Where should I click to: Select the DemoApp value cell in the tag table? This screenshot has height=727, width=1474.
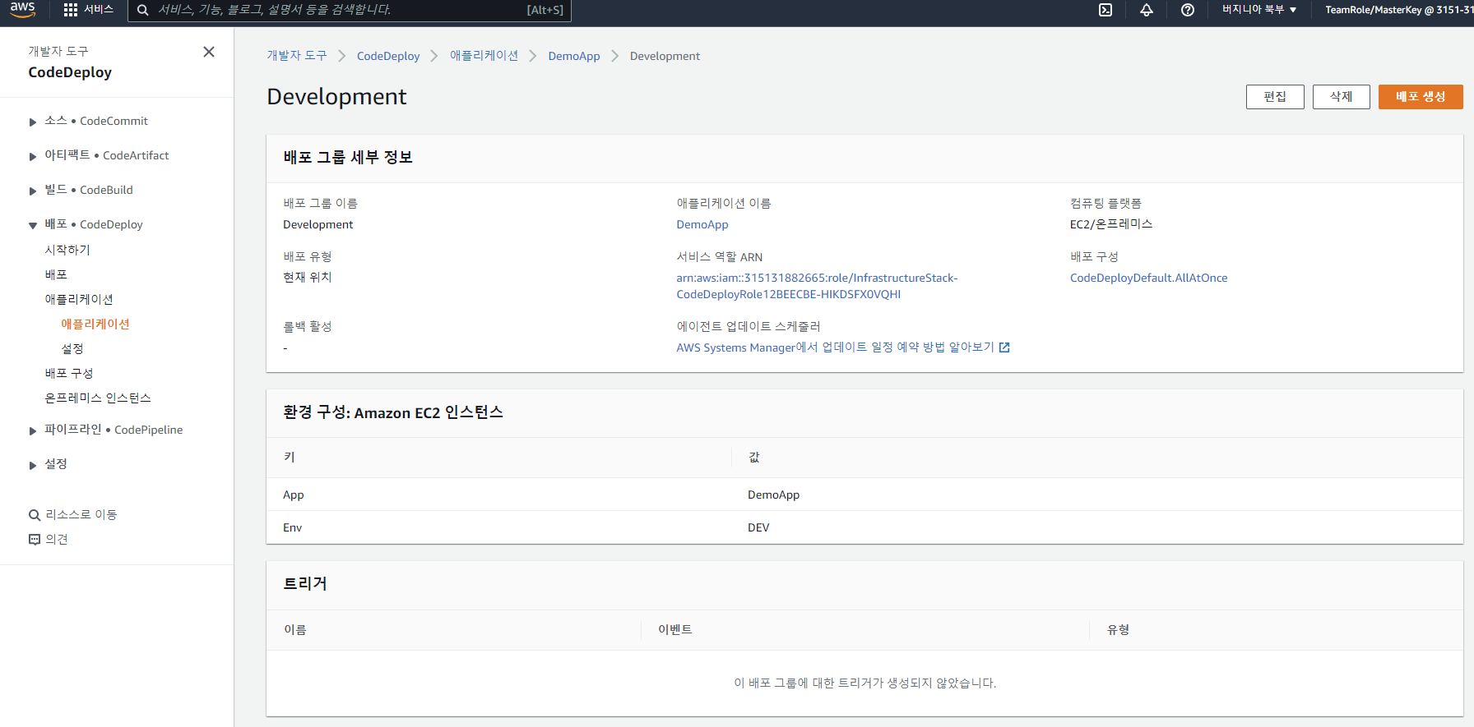pos(773,495)
